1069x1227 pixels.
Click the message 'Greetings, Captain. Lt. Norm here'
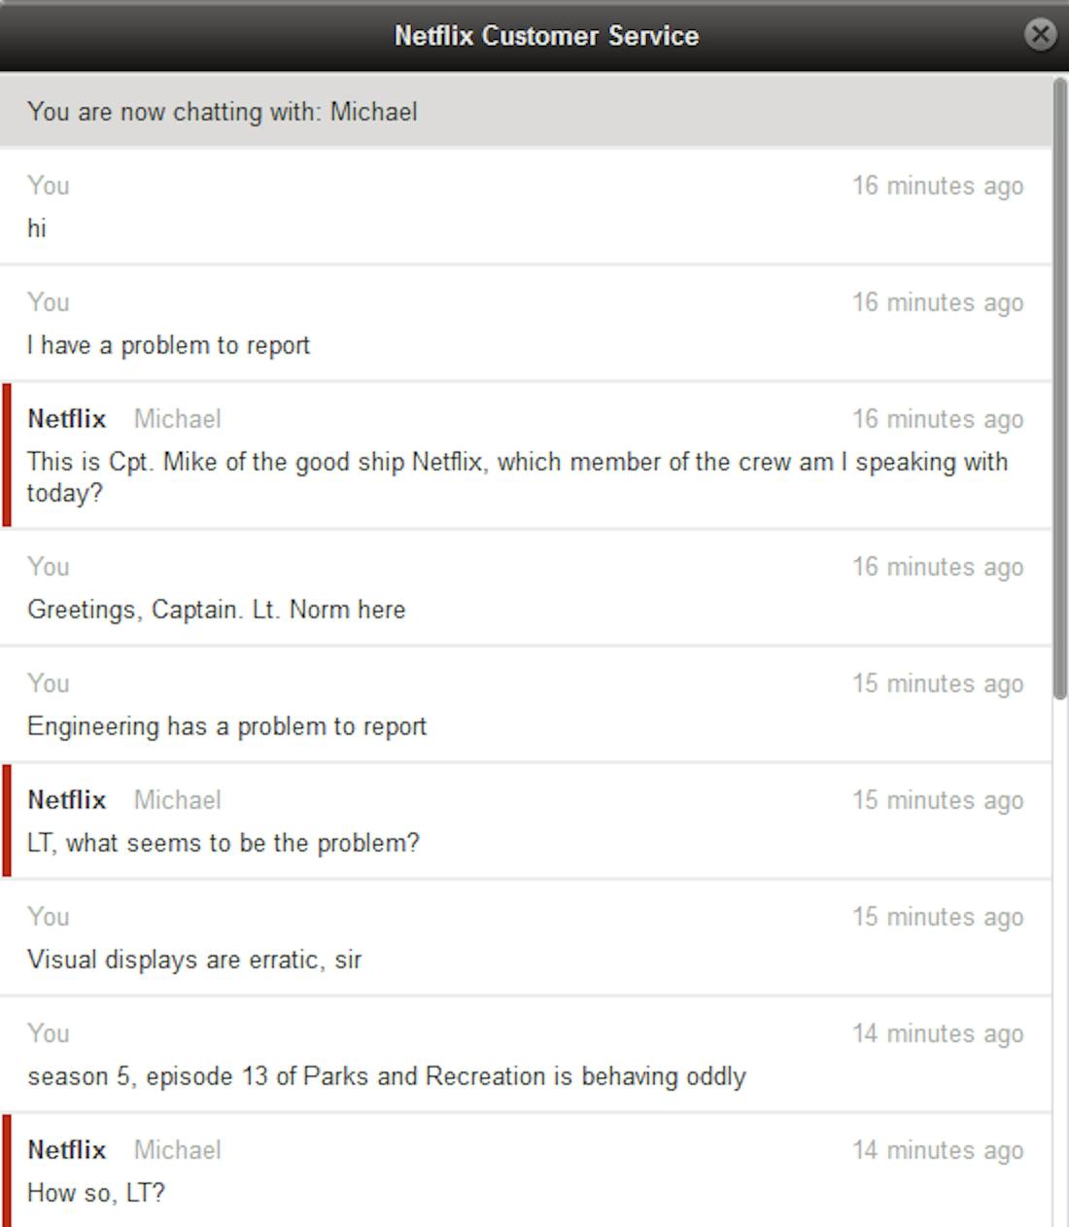216,610
